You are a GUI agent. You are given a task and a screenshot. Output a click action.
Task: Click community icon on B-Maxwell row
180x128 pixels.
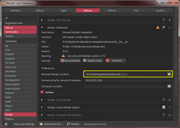pos(164,27)
